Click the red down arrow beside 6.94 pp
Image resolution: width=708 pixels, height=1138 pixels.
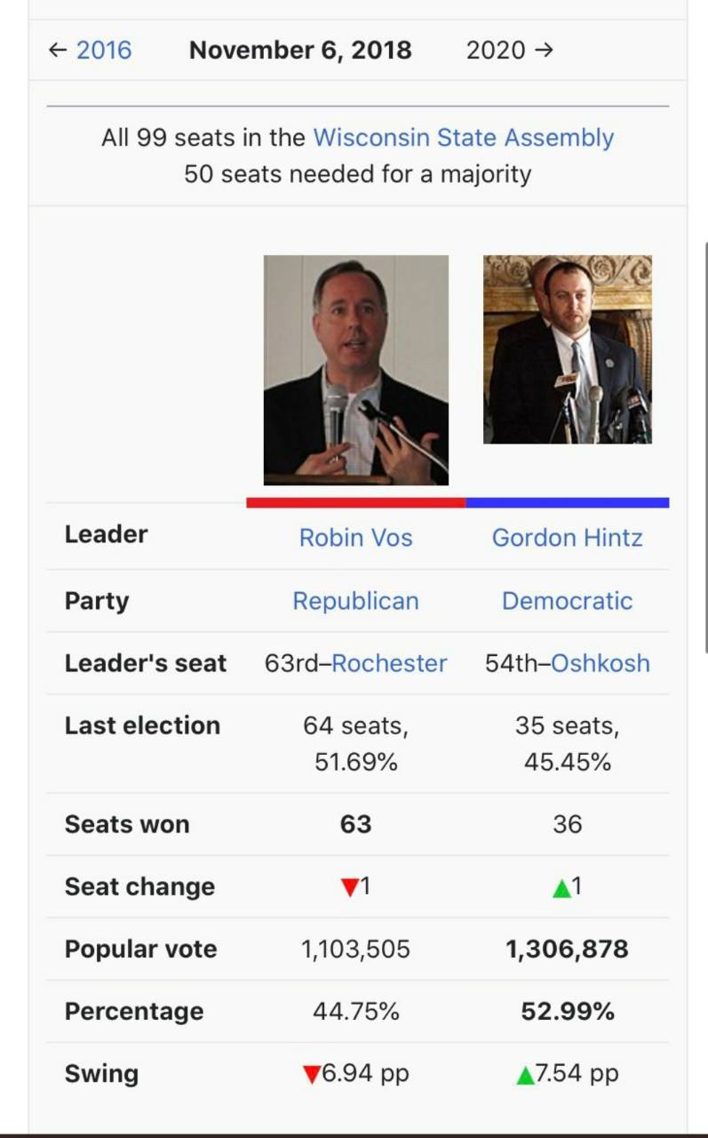(x=311, y=1075)
